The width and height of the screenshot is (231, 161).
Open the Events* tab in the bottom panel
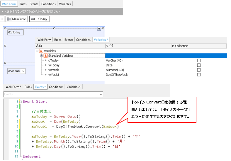point(40,87)
